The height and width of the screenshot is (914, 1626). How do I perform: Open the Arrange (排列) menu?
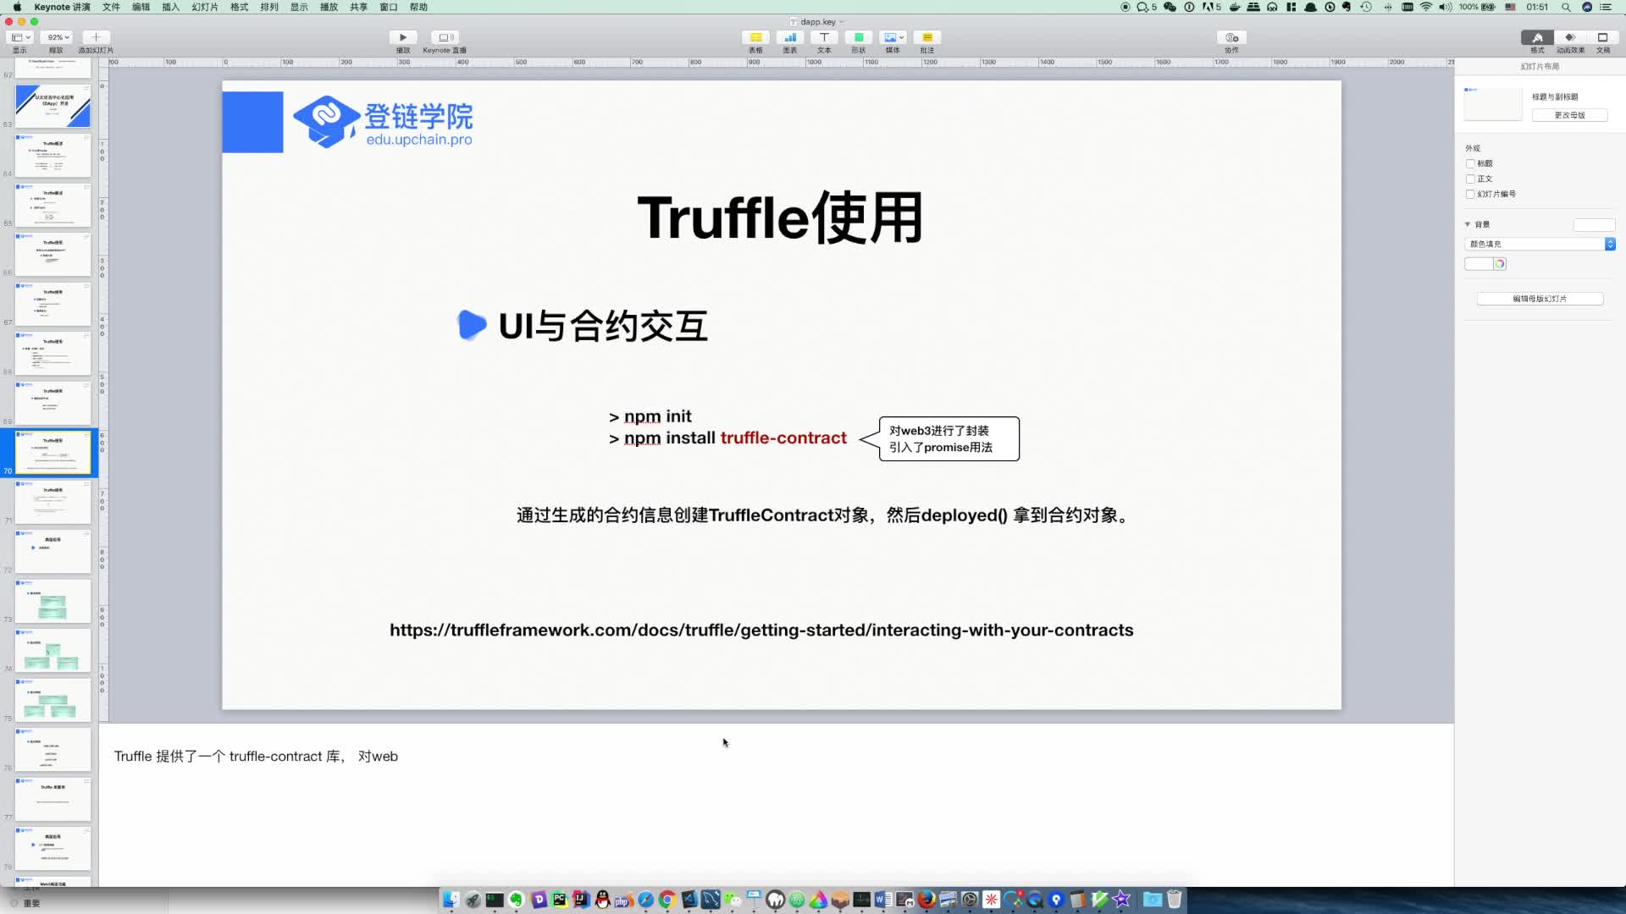click(x=269, y=7)
